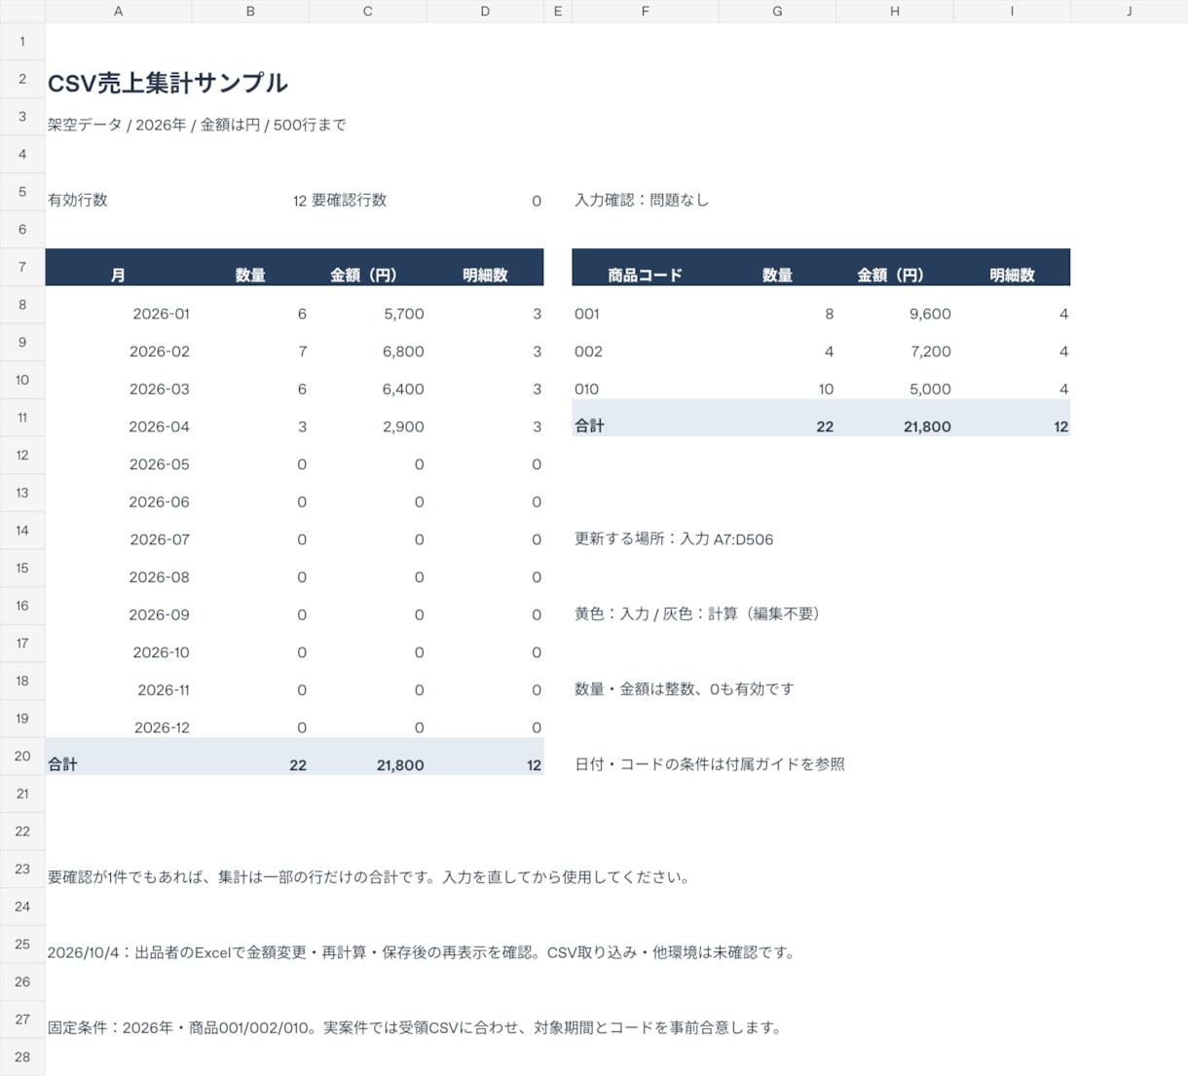Select column I header
This screenshot has width=1188, height=1076.
point(1012,11)
